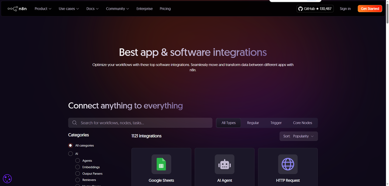Select the Output Parsers radio button

77,174
